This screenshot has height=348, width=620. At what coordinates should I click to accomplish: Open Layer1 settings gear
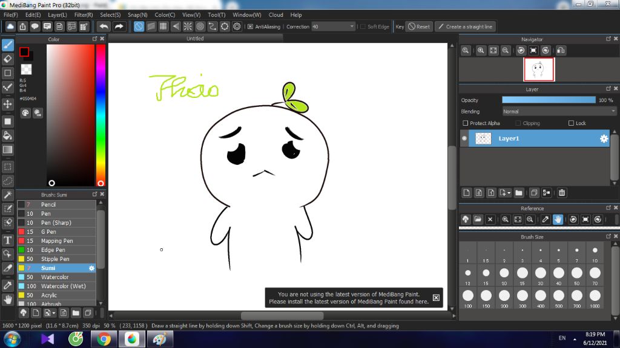coord(604,138)
